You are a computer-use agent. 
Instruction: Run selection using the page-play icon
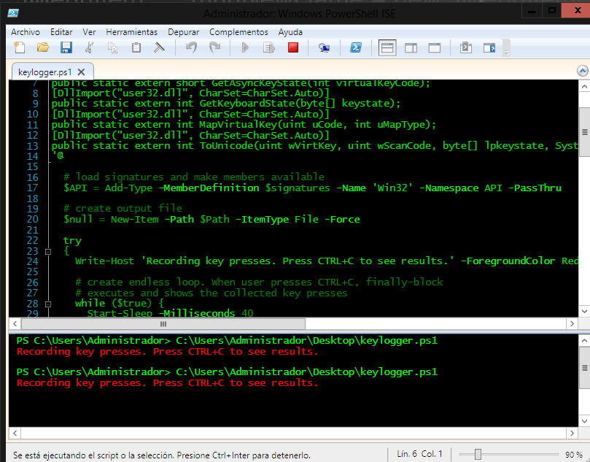click(x=269, y=48)
